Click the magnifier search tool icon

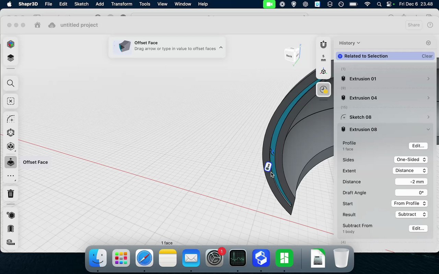(x=11, y=83)
